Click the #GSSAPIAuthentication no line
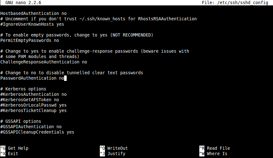The width and height of the screenshot is (273, 158). [x=31, y=127]
